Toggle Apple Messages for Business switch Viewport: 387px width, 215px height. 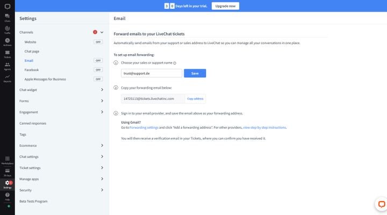(x=98, y=79)
